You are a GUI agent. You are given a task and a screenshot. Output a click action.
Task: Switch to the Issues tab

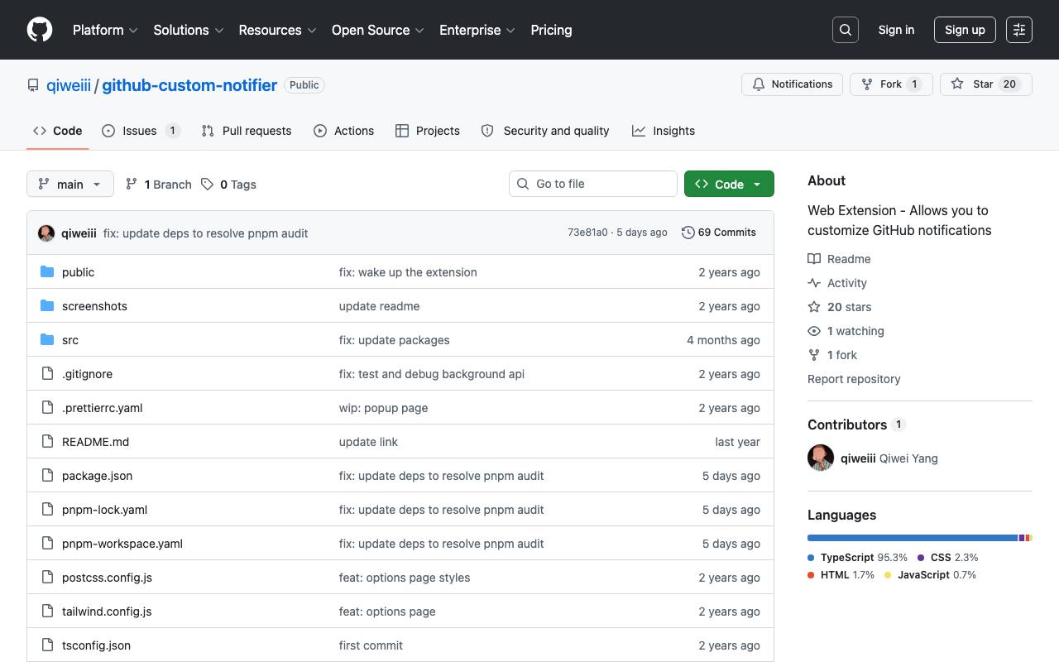click(141, 131)
